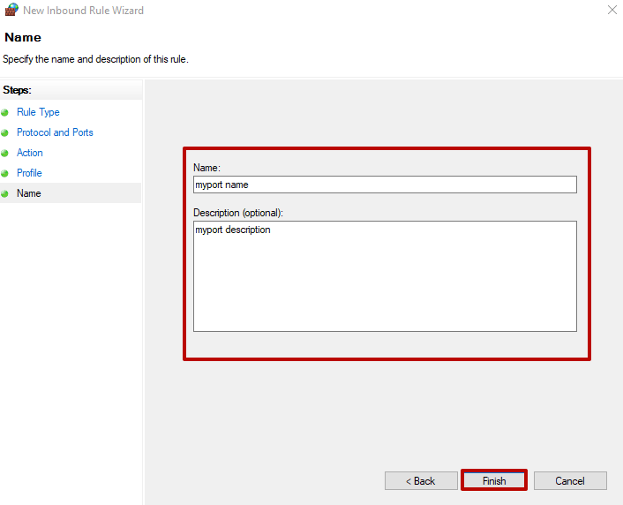The width and height of the screenshot is (623, 505).
Task: Click the Finish button
Action: 494,480
